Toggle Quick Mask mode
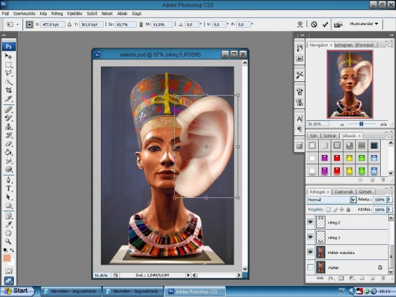 (9, 271)
